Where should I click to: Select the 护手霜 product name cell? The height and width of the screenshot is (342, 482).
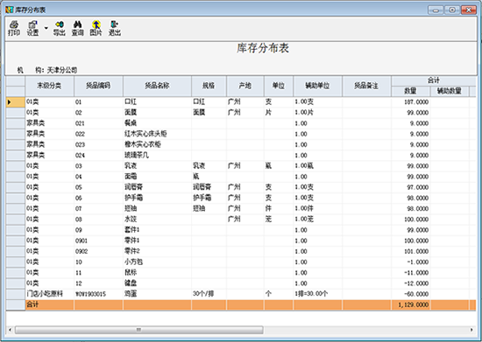pos(157,198)
